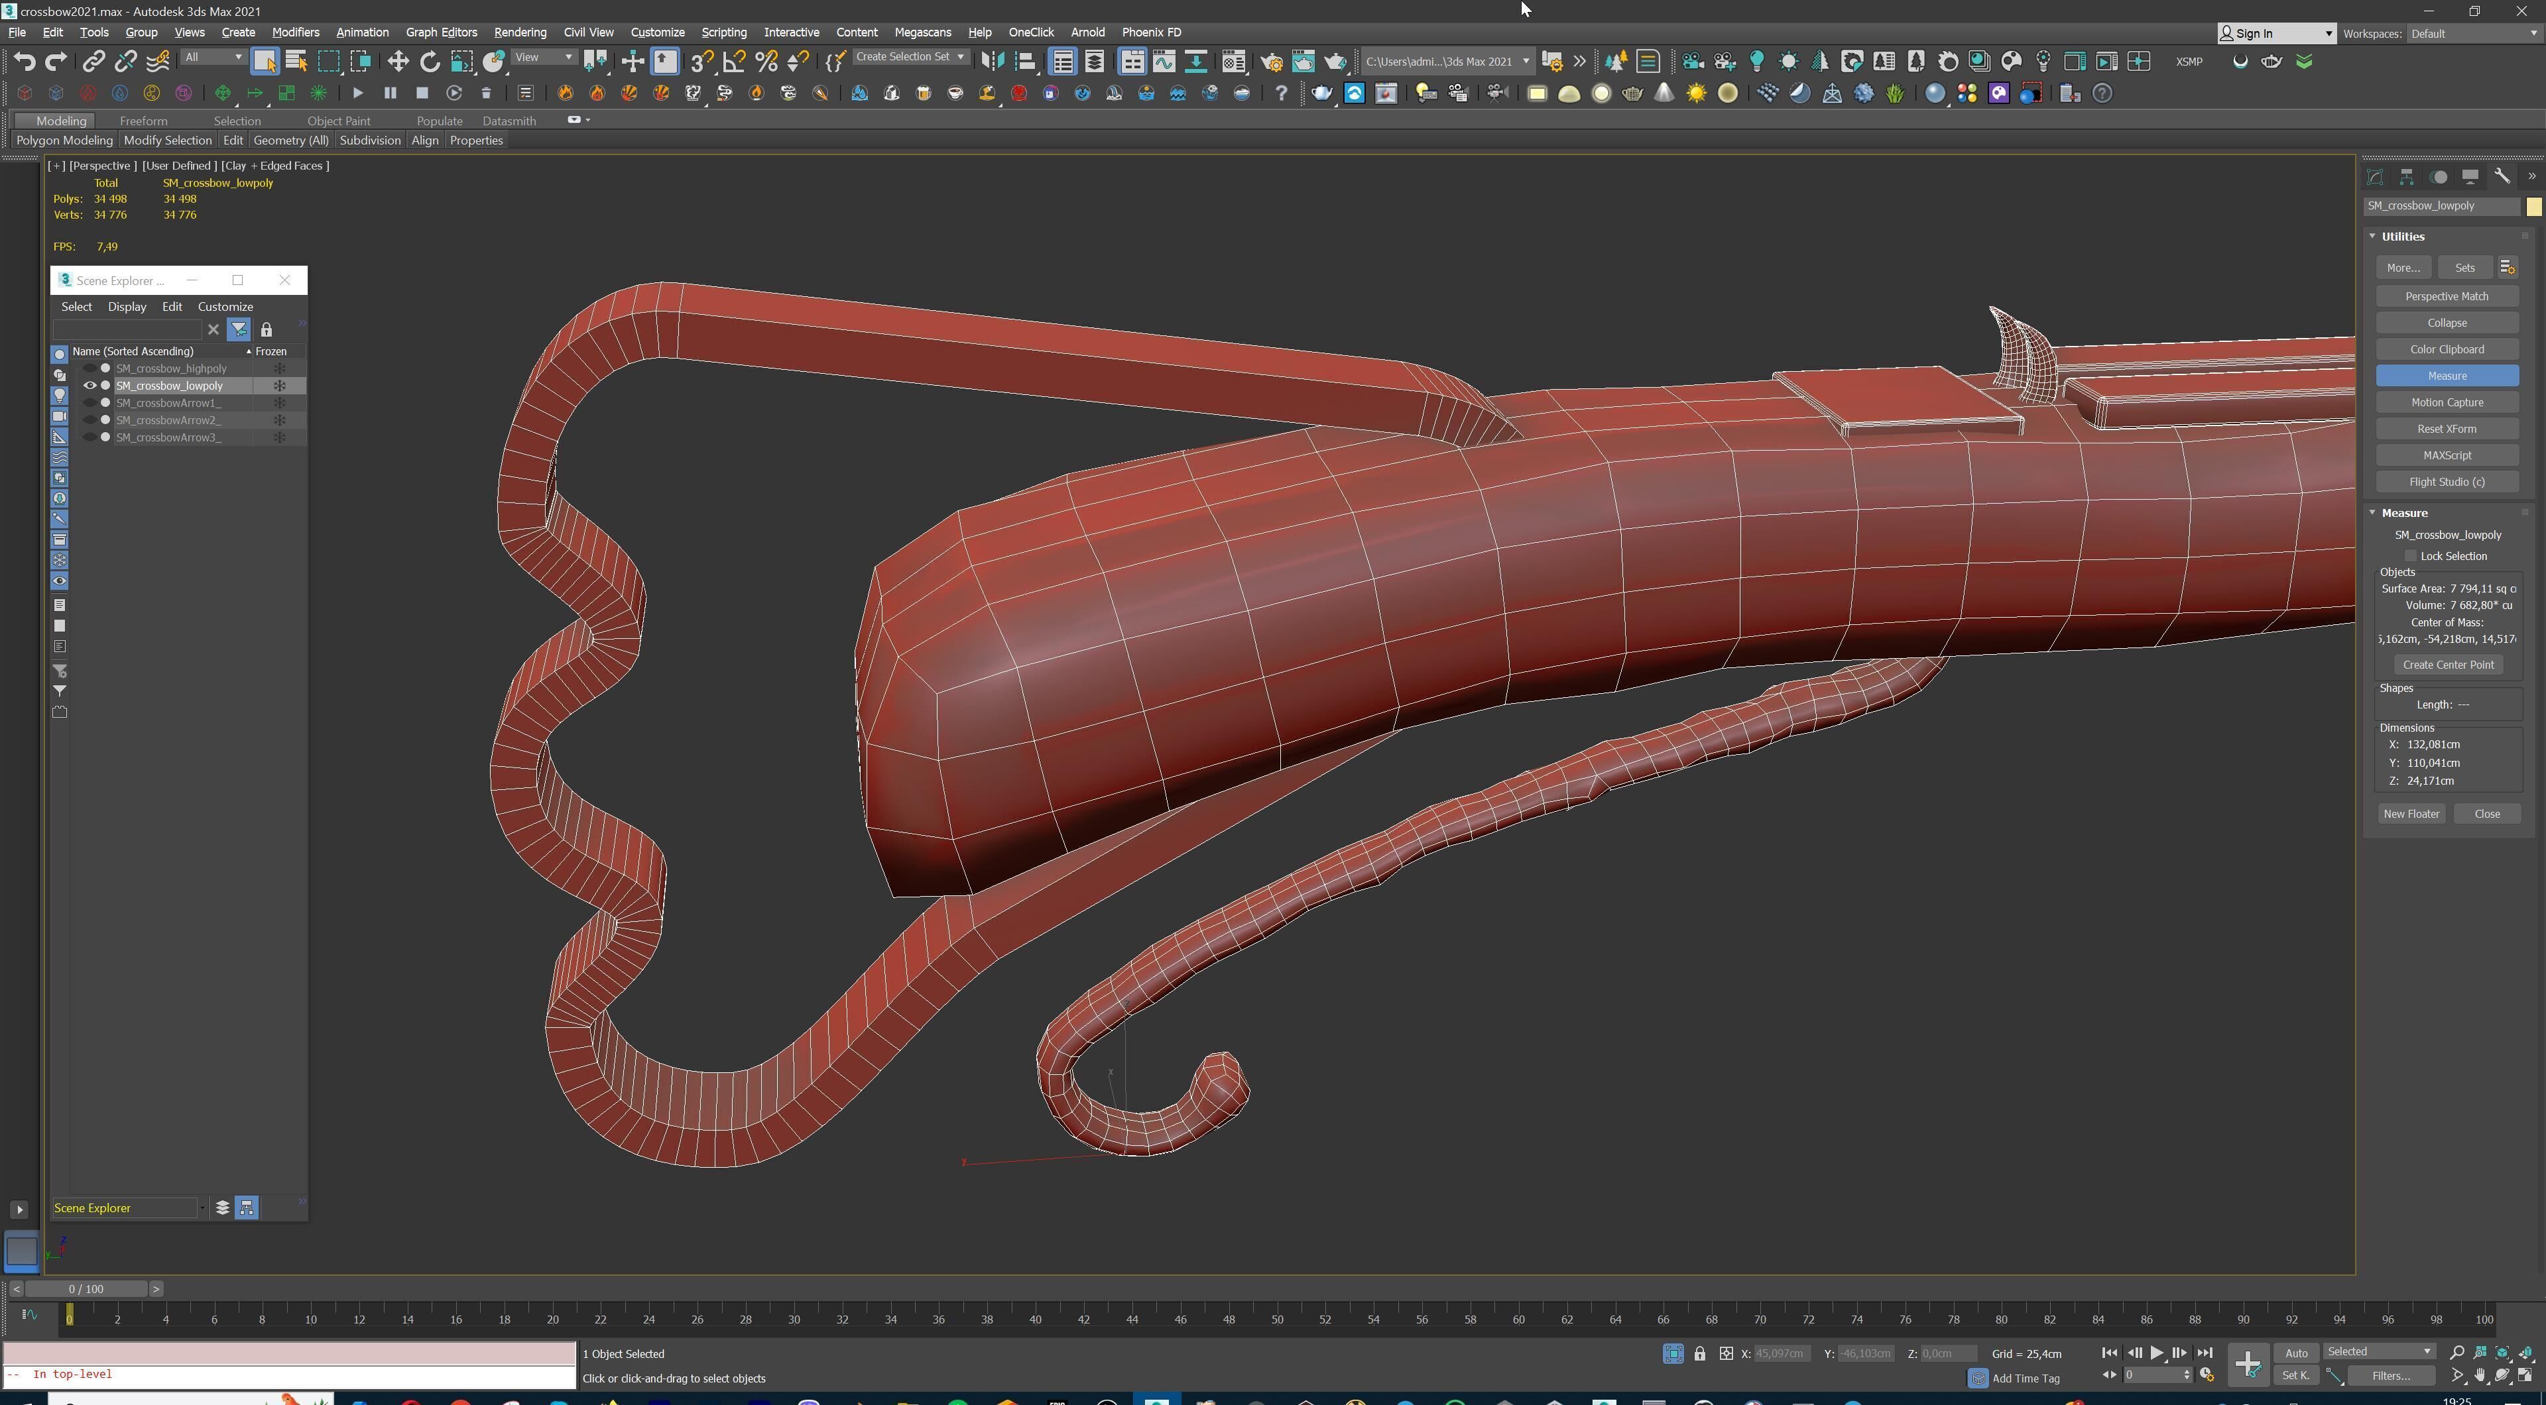Click the object color swatch

(x=2533, y=207)
